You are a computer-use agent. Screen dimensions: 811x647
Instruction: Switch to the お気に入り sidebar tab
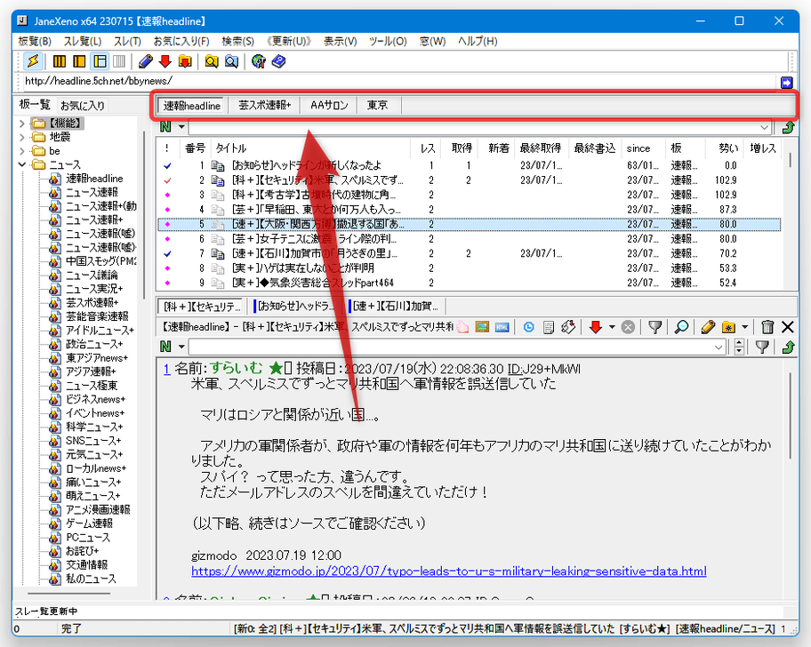tap(83, 106)
